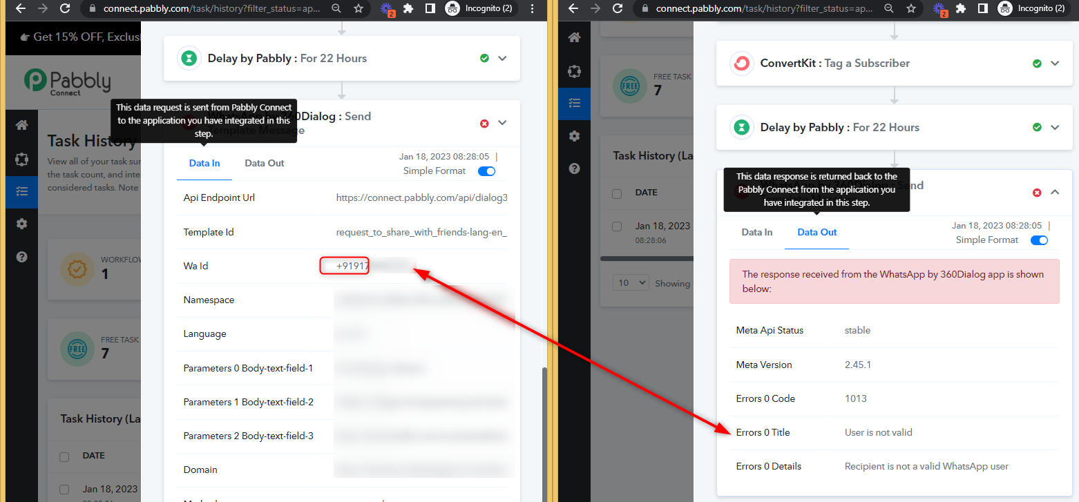
Task: Click the ConvertKit app icon in right window
Action: point(741,63)
